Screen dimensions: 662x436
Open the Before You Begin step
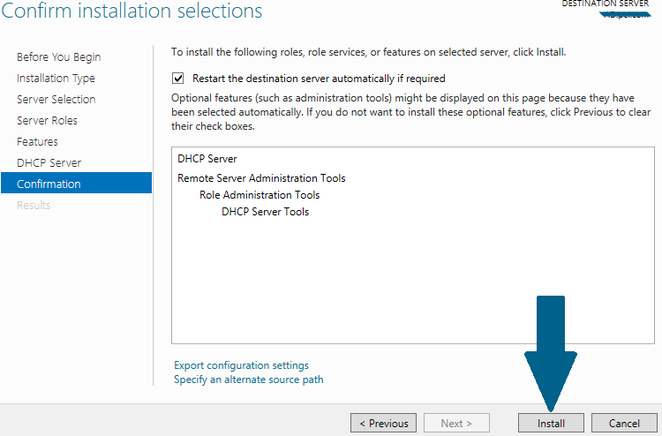coord(58,57)
